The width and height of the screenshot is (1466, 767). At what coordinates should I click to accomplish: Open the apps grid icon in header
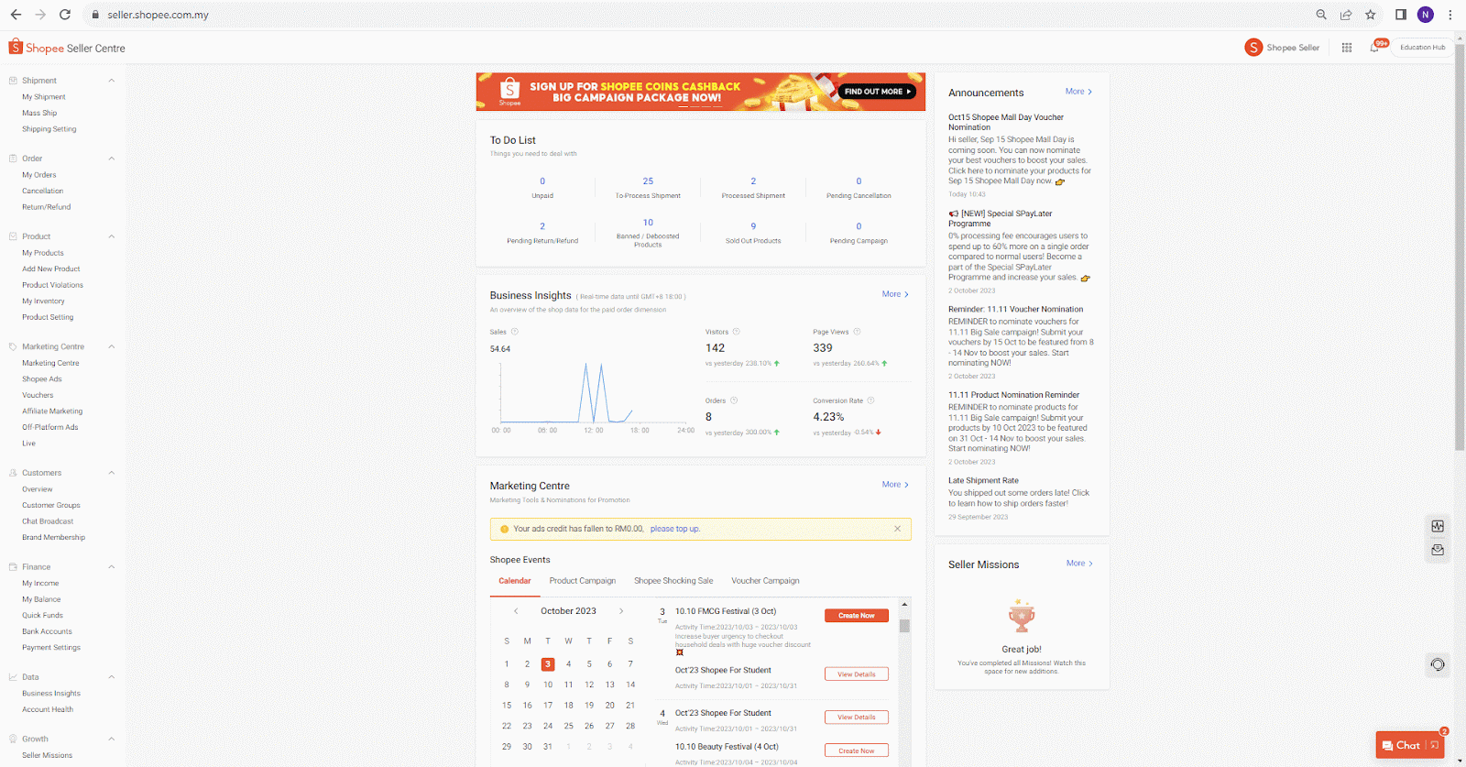1347,48
